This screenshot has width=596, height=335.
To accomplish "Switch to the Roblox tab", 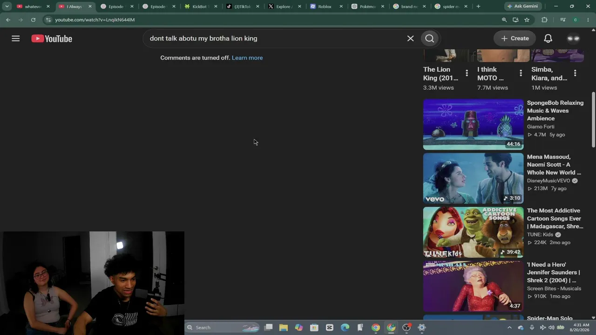I will tap(326, 7).
